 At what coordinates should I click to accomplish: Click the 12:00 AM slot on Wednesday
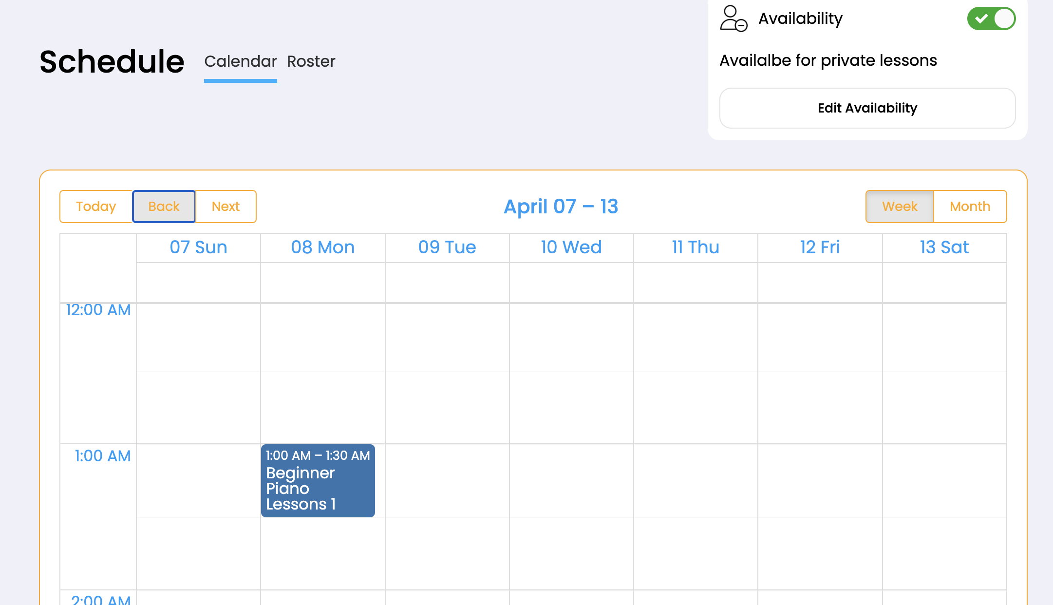coord(571,337)
